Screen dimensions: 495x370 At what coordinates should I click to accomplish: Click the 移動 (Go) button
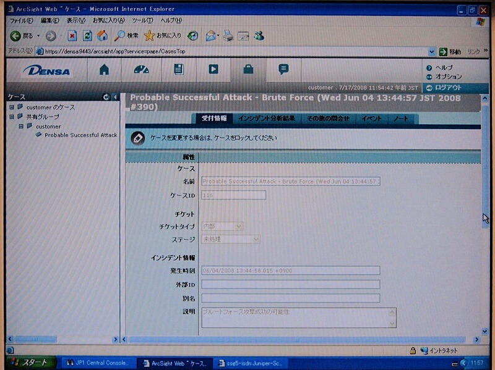[450, 51]
